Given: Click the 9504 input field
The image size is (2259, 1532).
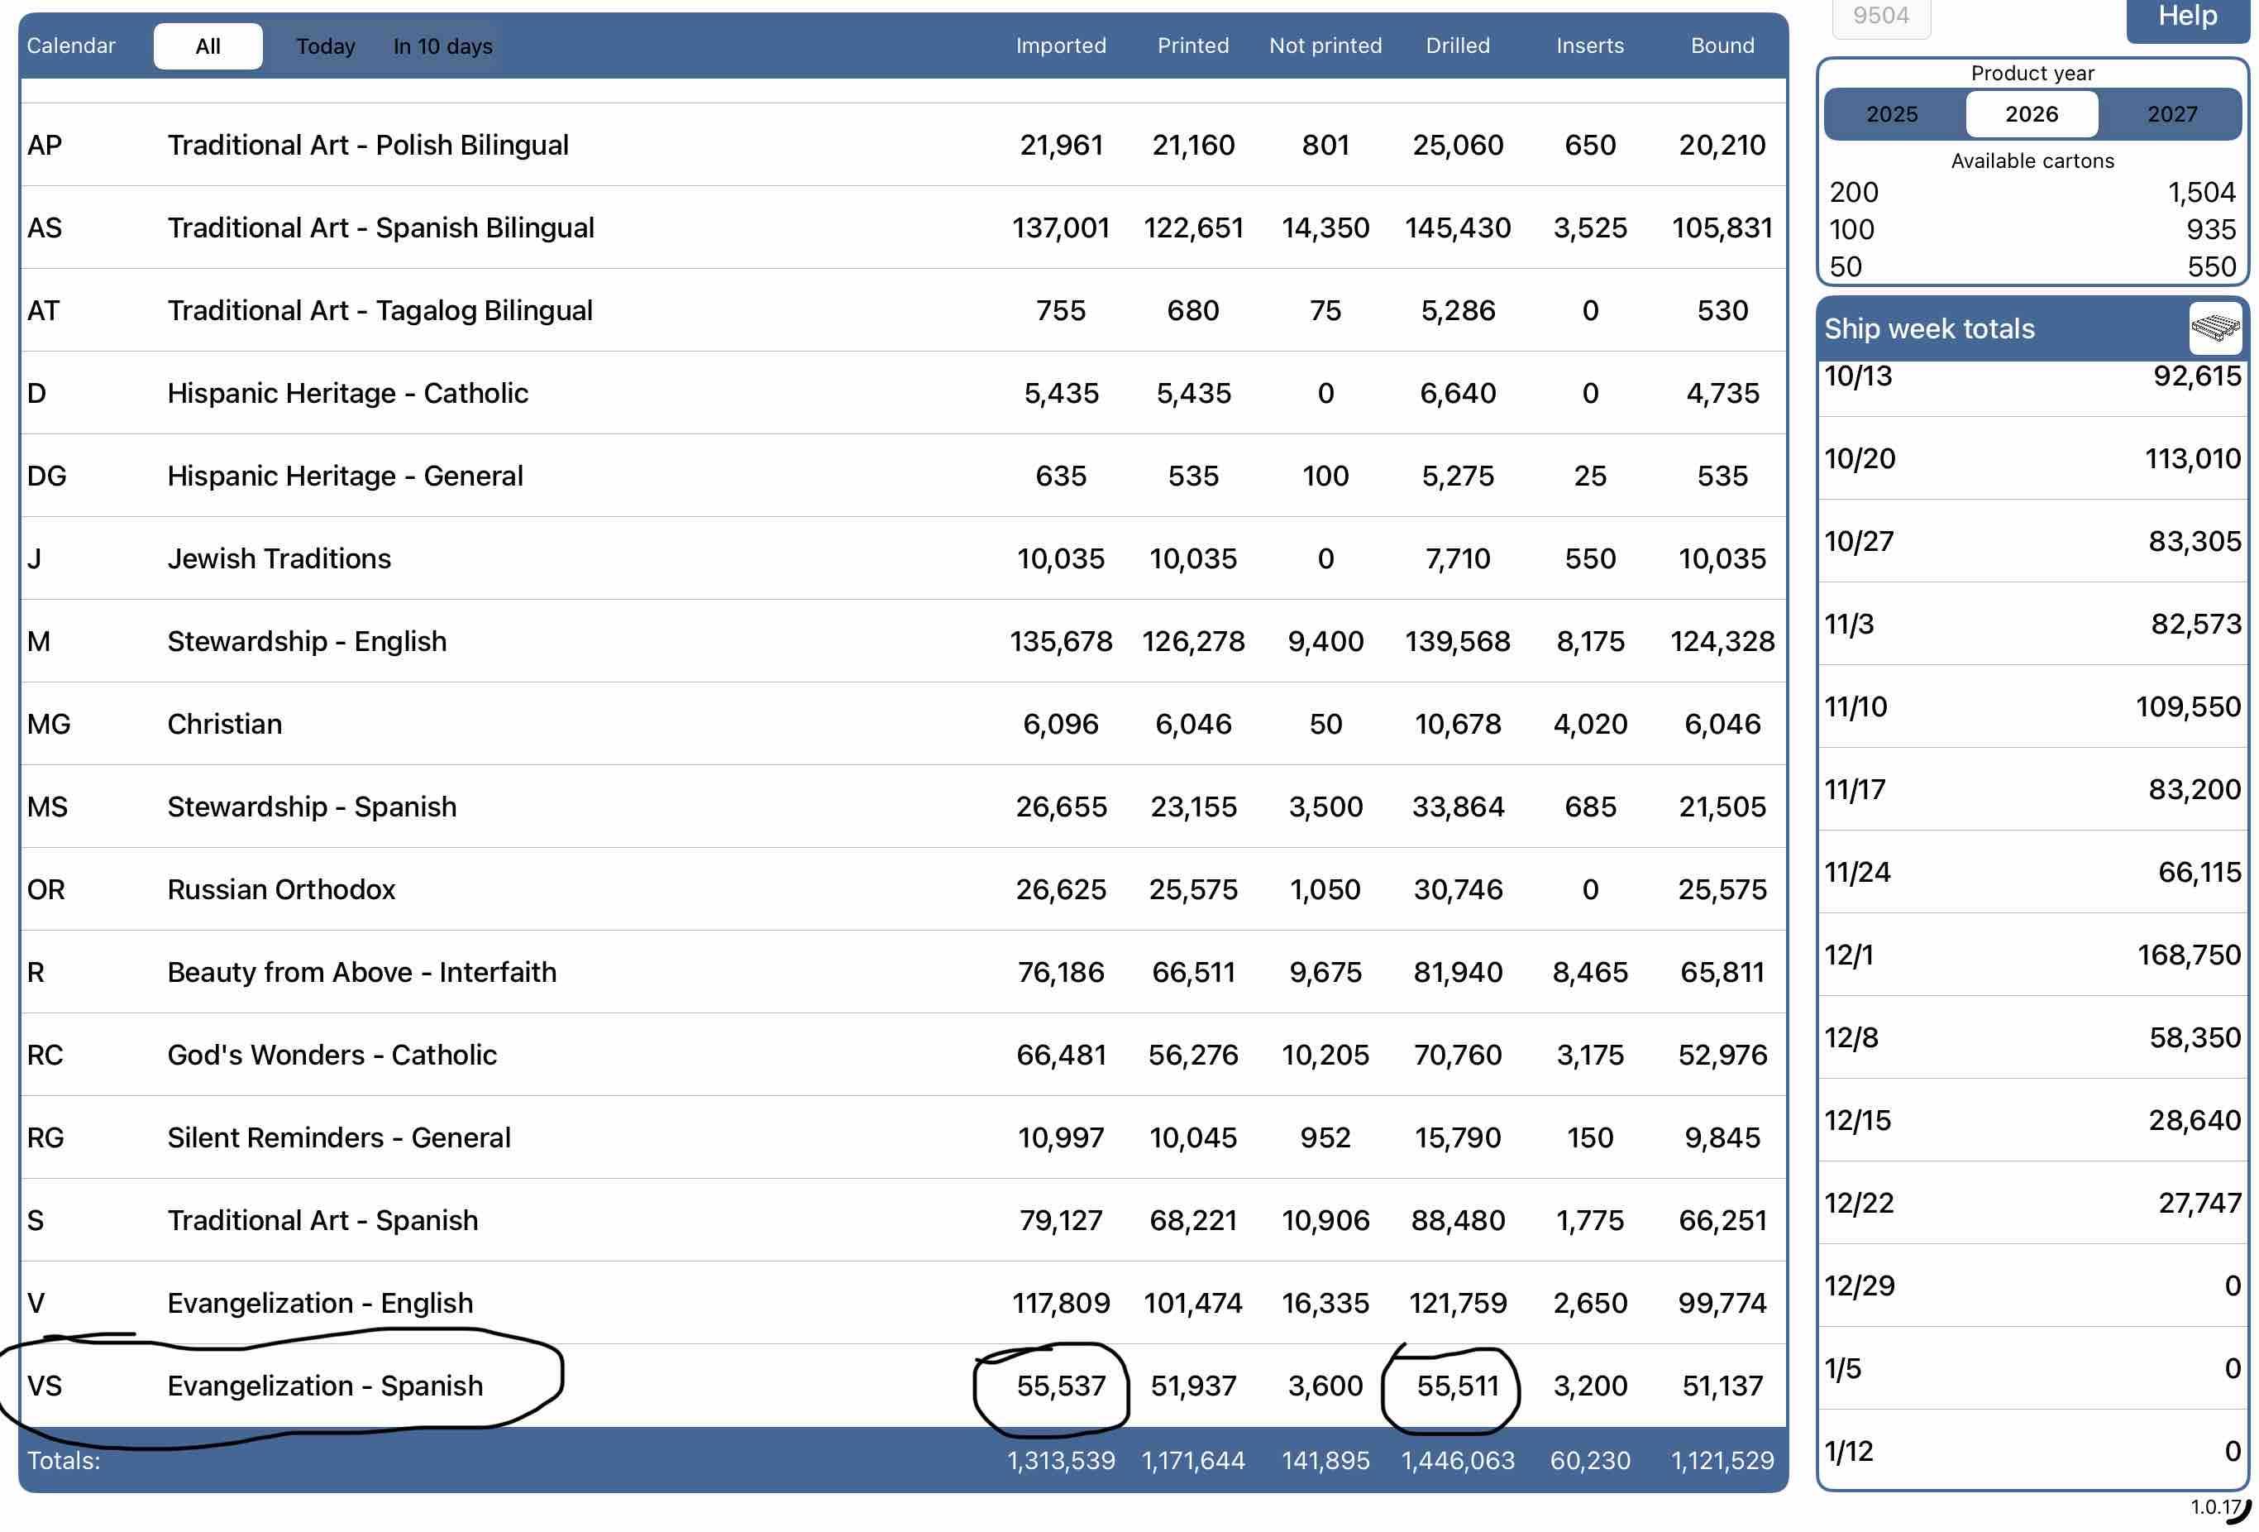Looking at the screenshot, I should coord(1880,17).
